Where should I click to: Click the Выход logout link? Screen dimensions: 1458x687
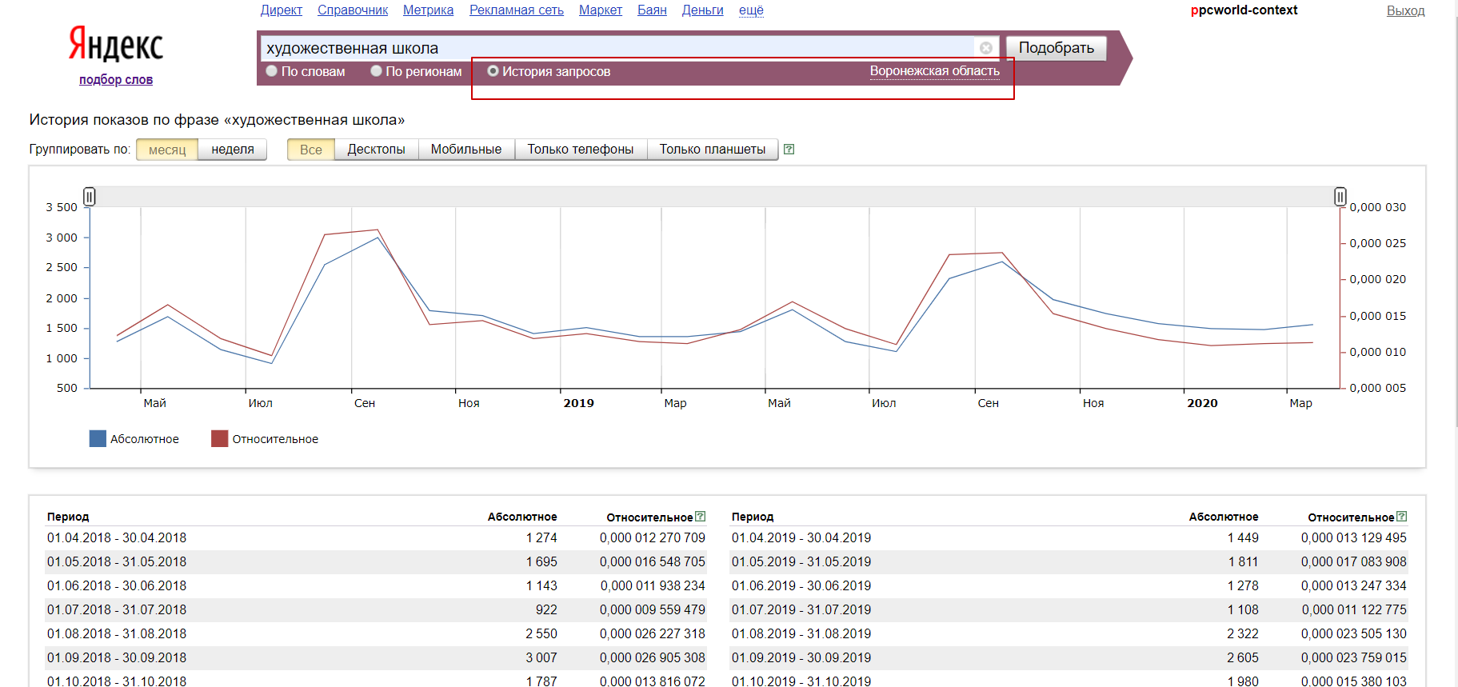[1405, 11]
